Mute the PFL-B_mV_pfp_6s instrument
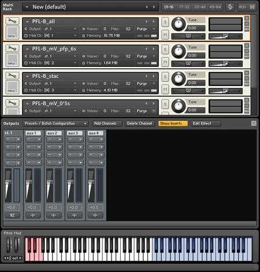Screen dimensions: 260x272 165,62
